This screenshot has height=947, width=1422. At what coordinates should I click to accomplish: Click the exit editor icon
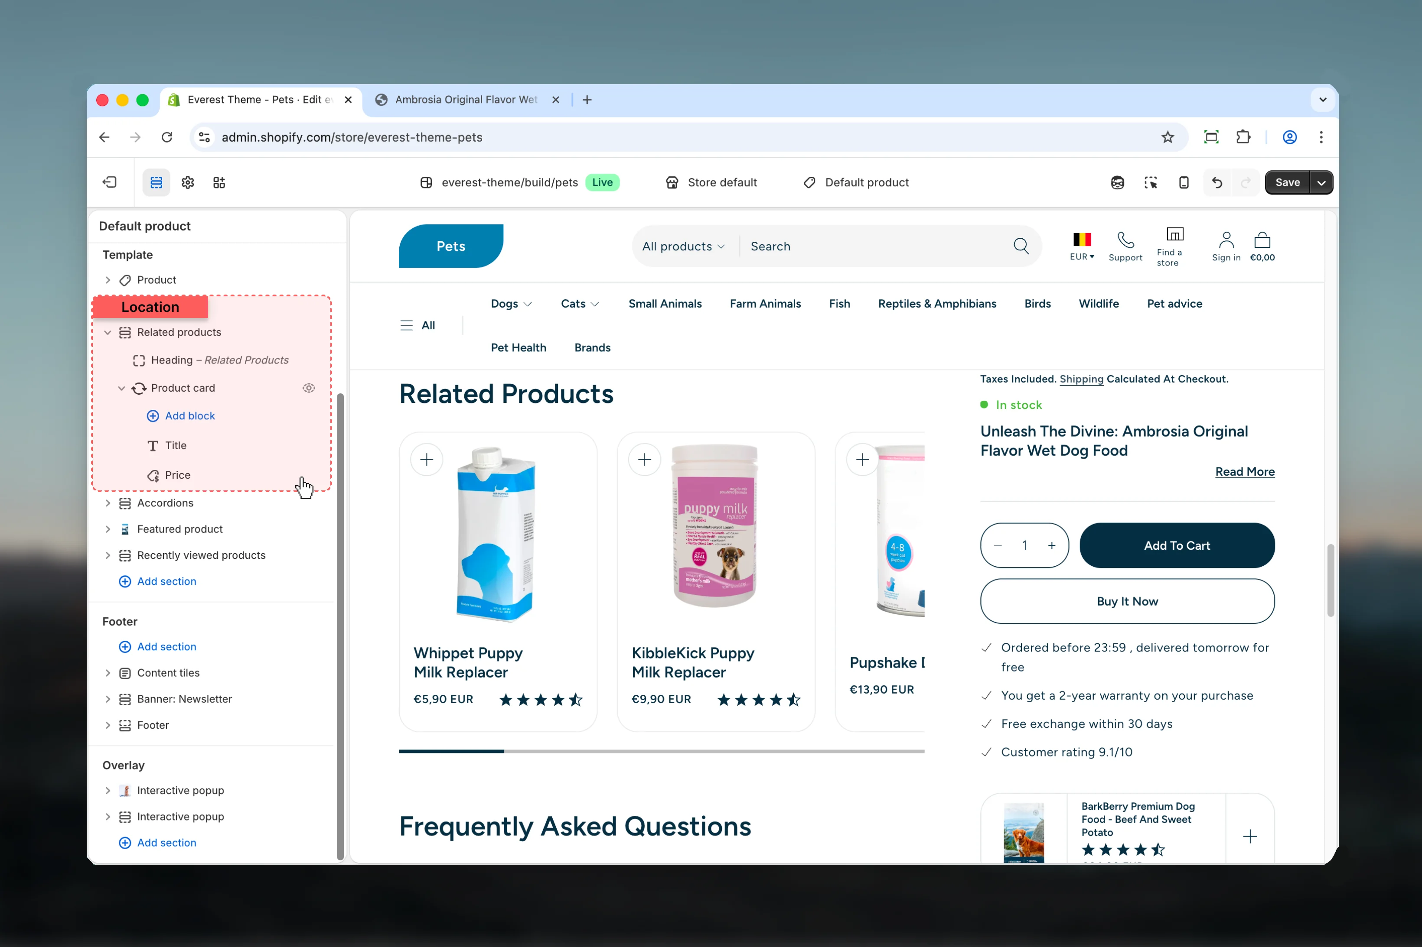pos(109,182)
